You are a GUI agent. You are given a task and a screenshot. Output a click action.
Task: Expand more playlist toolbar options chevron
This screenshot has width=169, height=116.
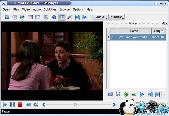(164, 94)
